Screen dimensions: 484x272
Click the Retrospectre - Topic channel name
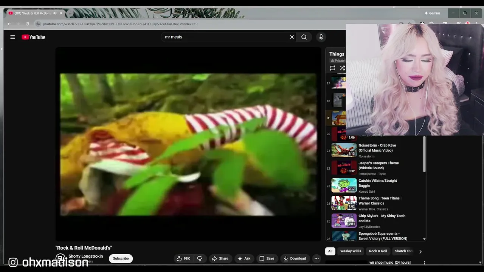pyautogui.click(x=372, y=174)
